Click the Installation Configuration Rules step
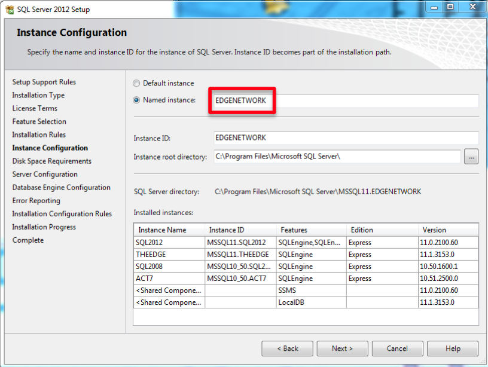Screen dimensions: 488x367 [62, 213]
